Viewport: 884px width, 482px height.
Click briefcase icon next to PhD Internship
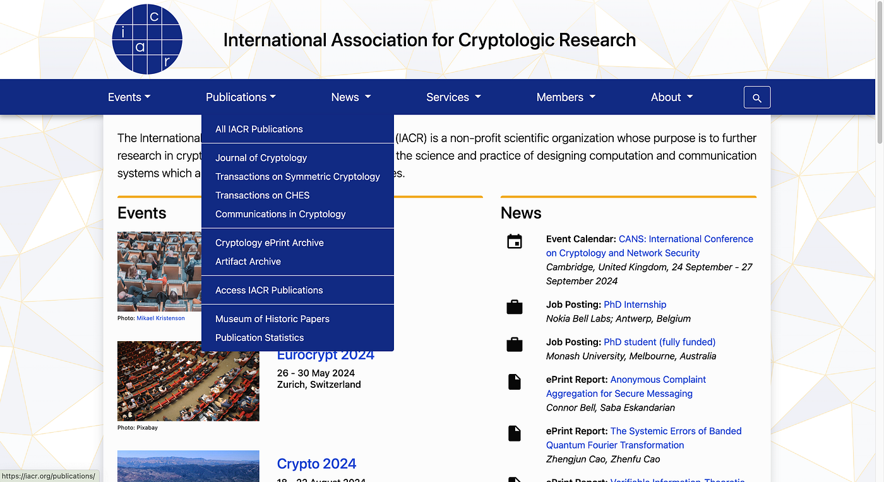[x=515, y=307]
